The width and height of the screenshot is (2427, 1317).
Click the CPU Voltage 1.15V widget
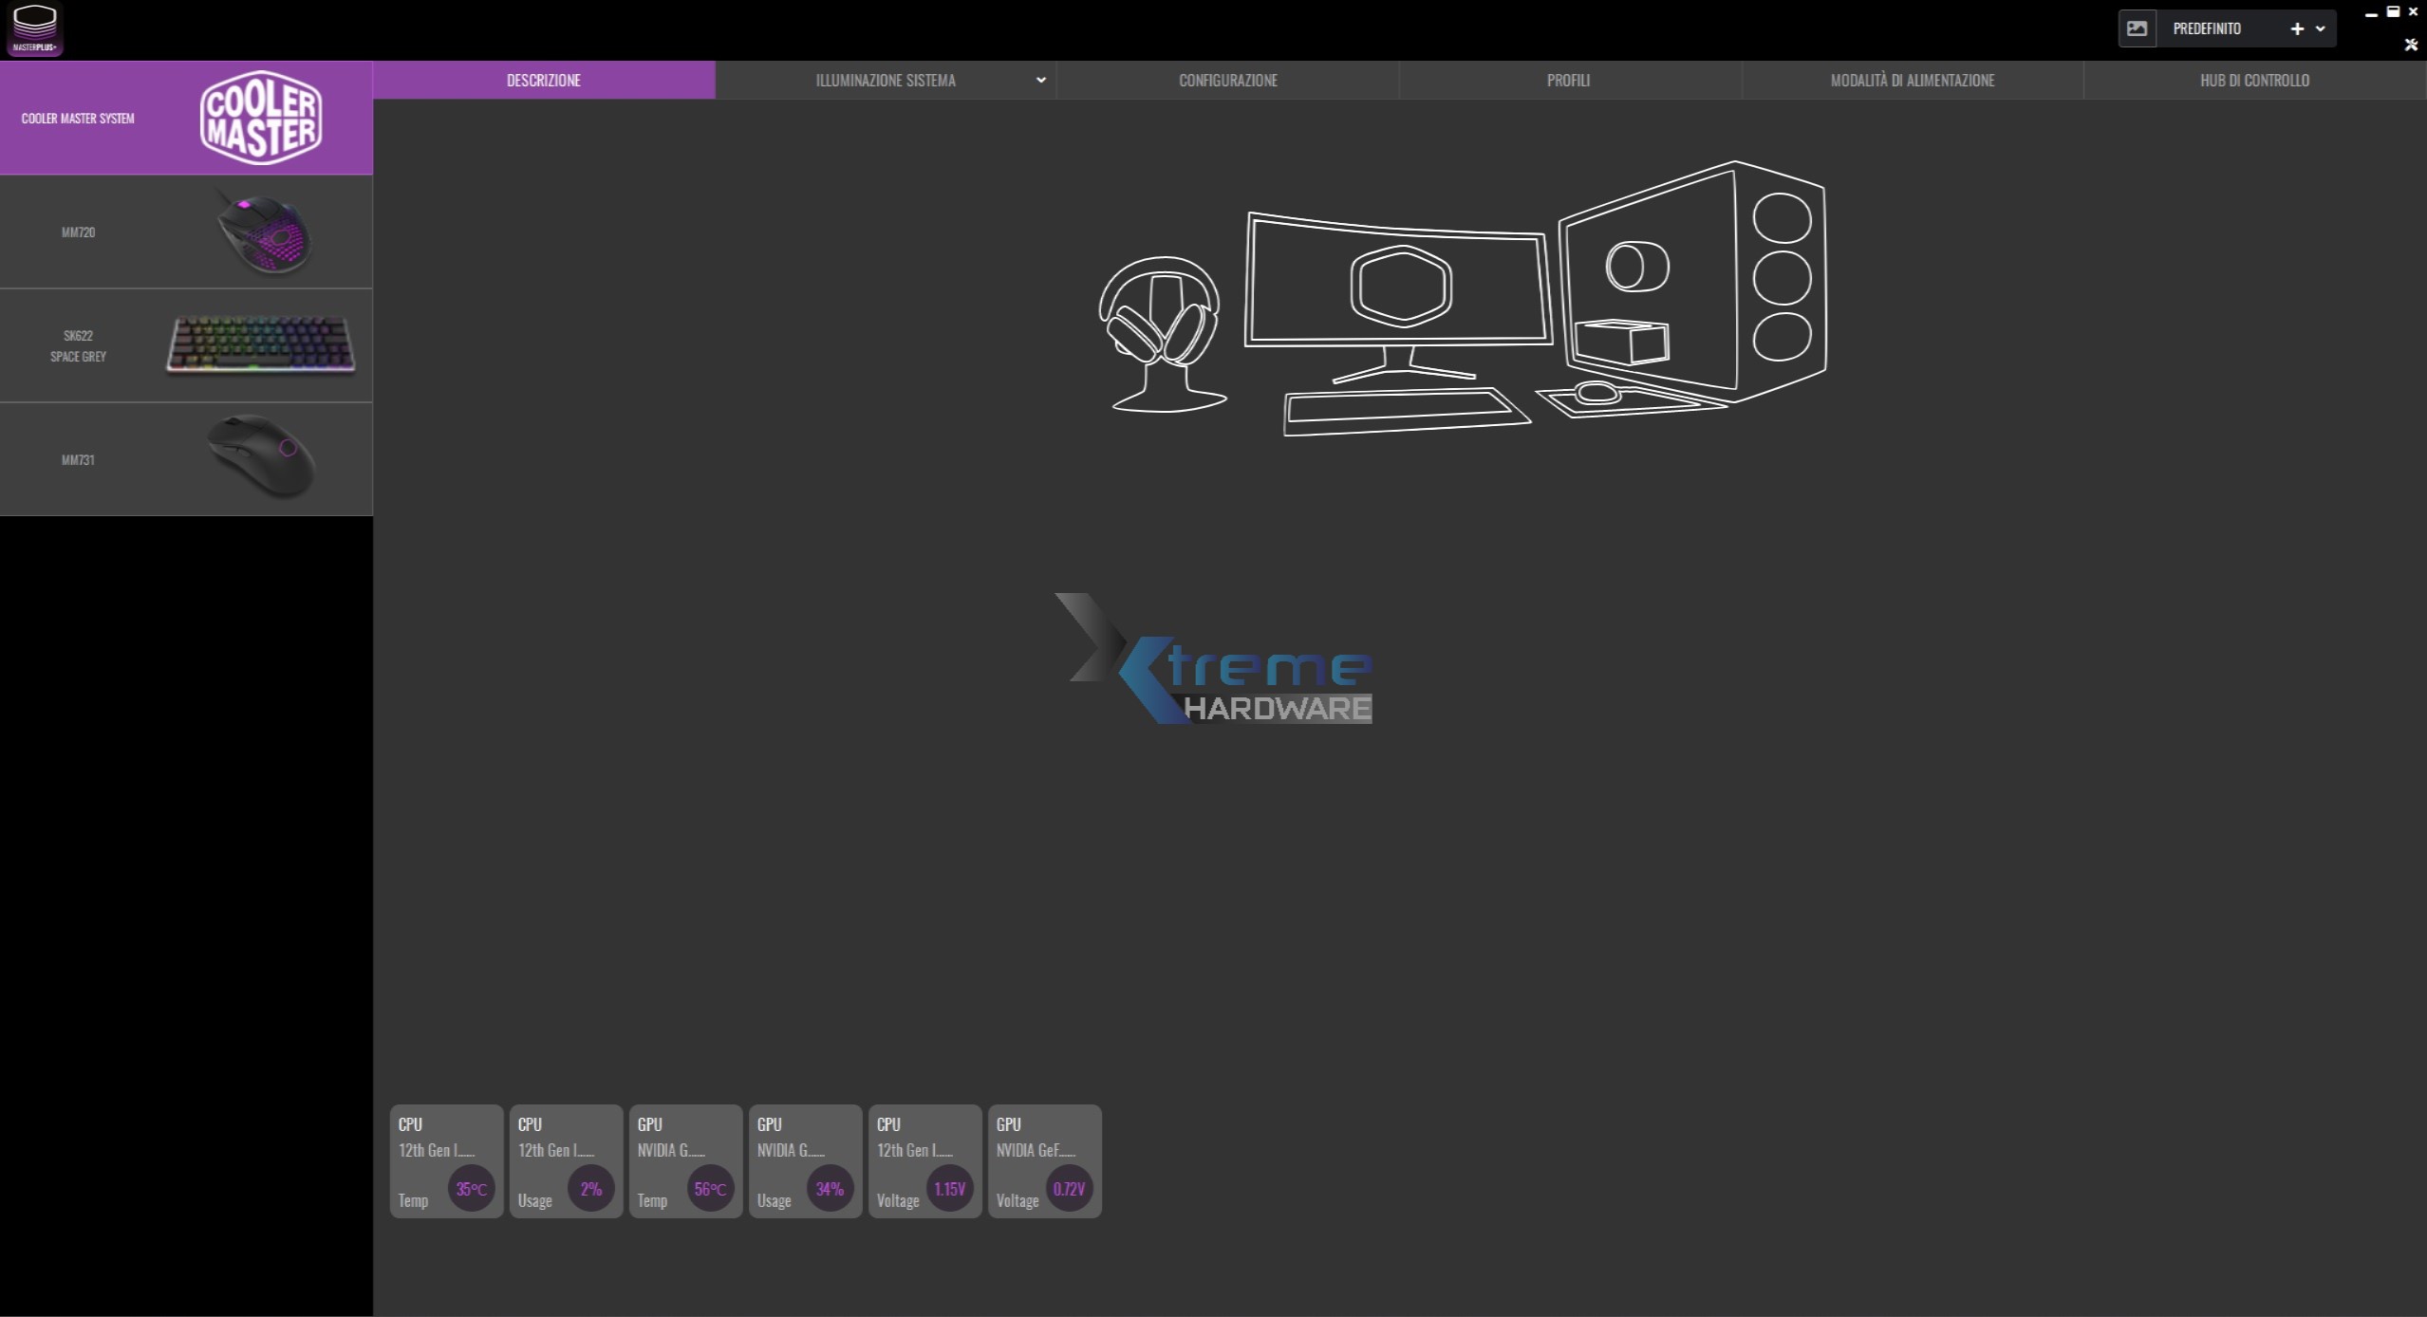pos(924,1161)
